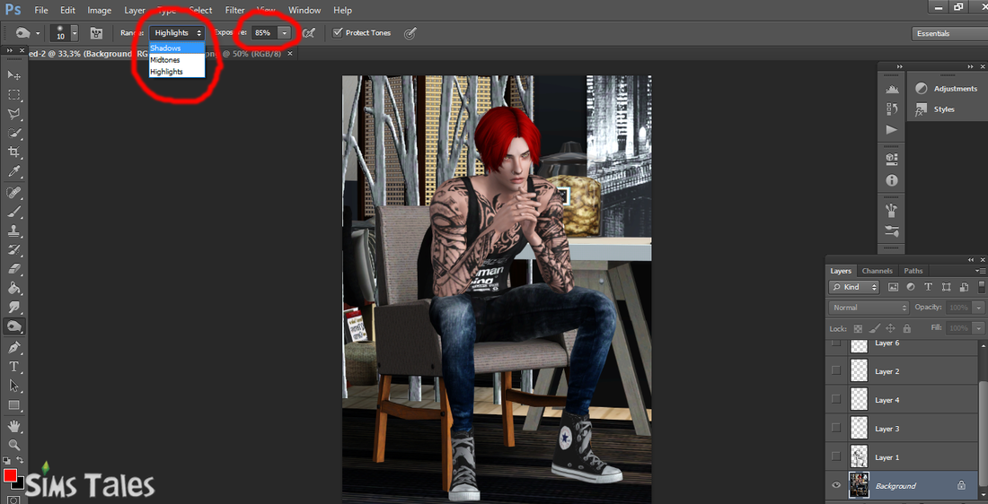The height and width of the screenshot is (504, 988).
Task: Open the Essentials workspace dropdown
Action: point(949,33)
